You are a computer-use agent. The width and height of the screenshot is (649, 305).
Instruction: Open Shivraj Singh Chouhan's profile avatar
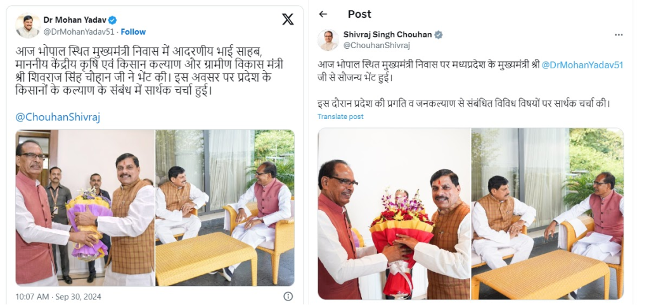(328, 40)
